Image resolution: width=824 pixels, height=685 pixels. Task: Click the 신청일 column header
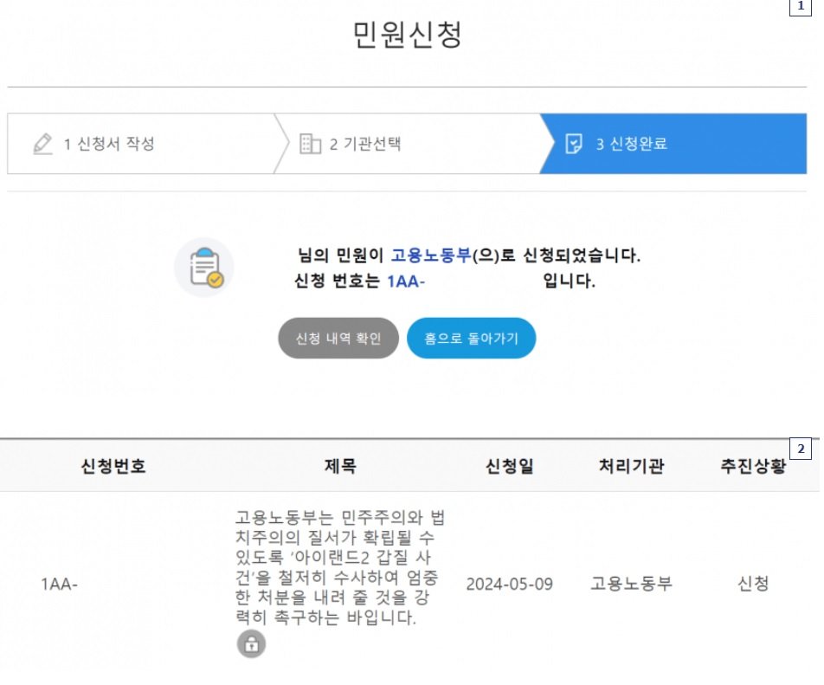point(509,467)
